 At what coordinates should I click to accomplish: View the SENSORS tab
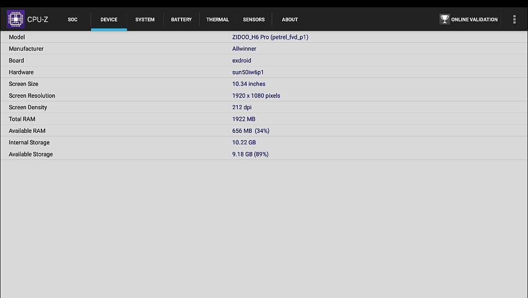[x=253, y=20]
